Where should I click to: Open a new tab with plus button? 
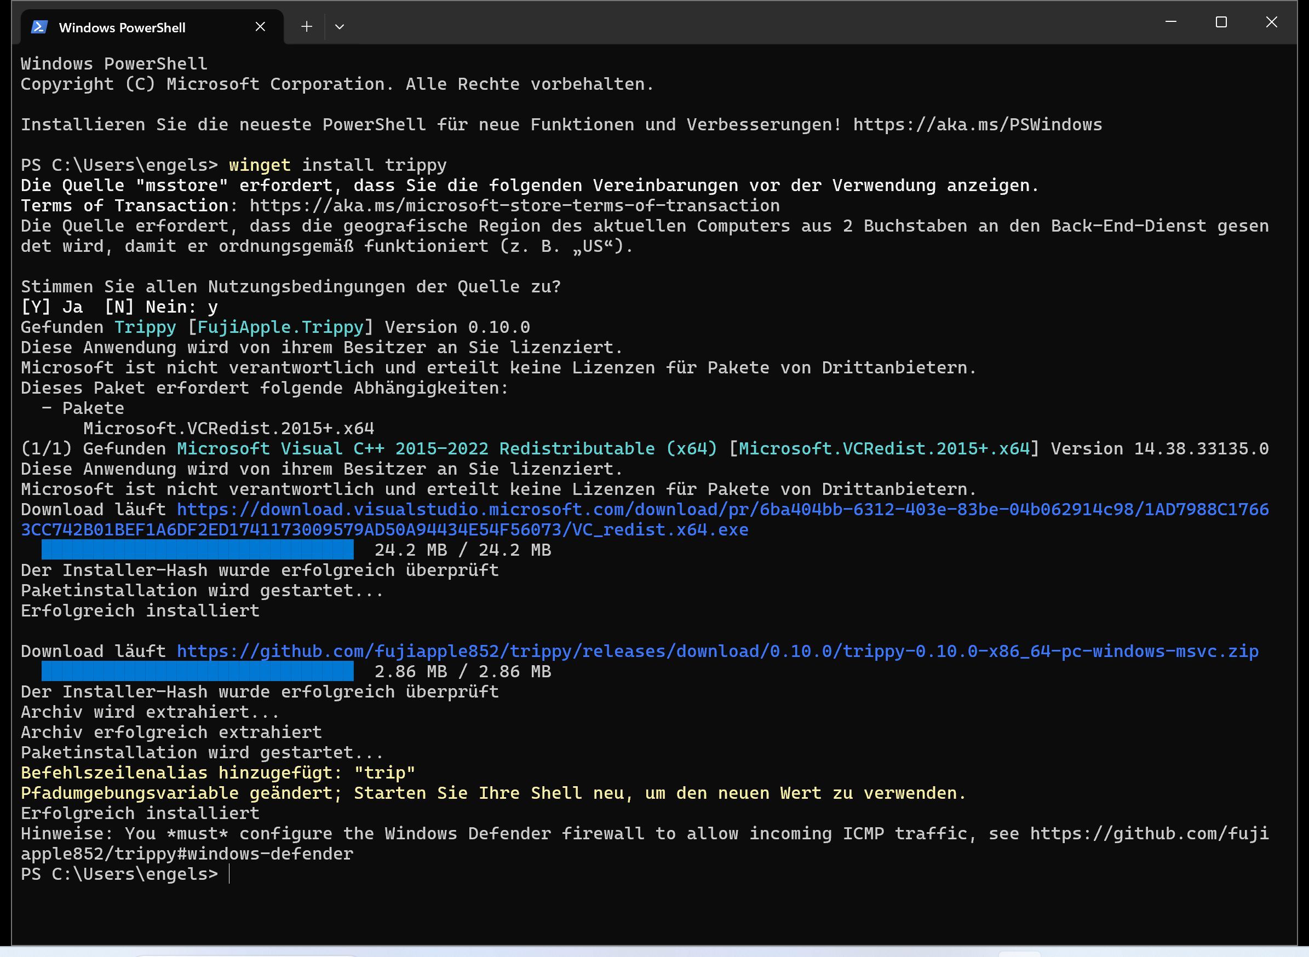[307, 27]
